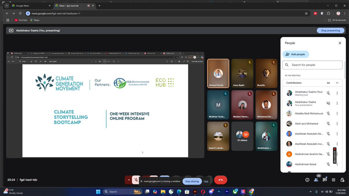Click Stop sharing in the sharing bar
Image resolution: width=349 pixels, height=196 pixels.
(192, 181)
